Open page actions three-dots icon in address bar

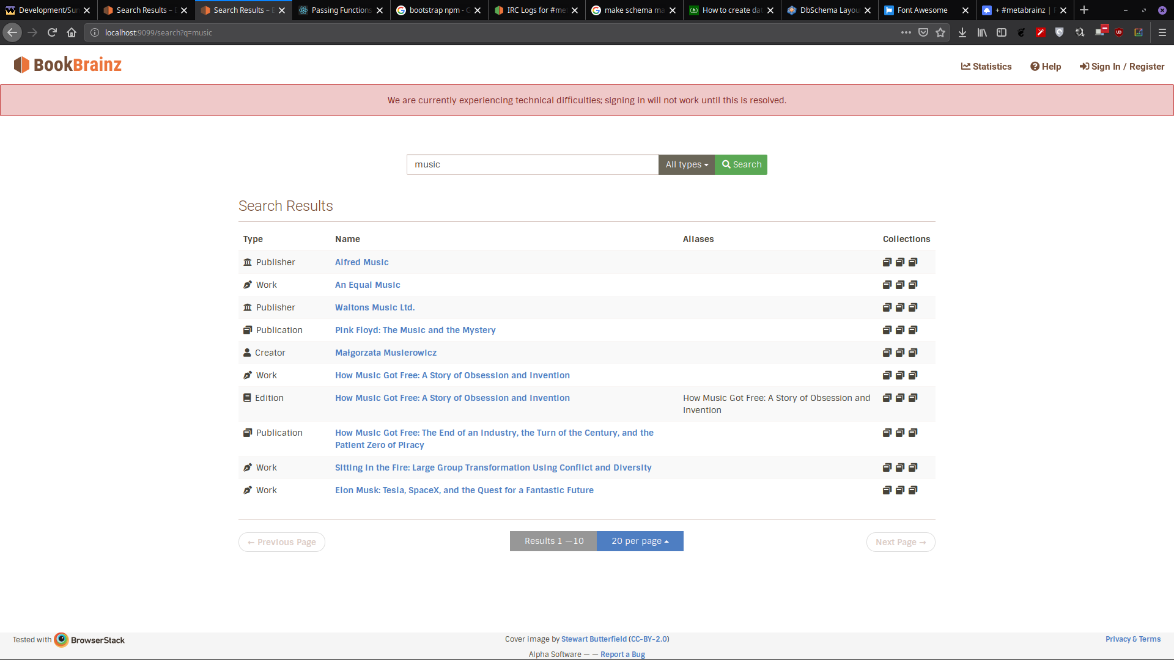click(906, 32)
